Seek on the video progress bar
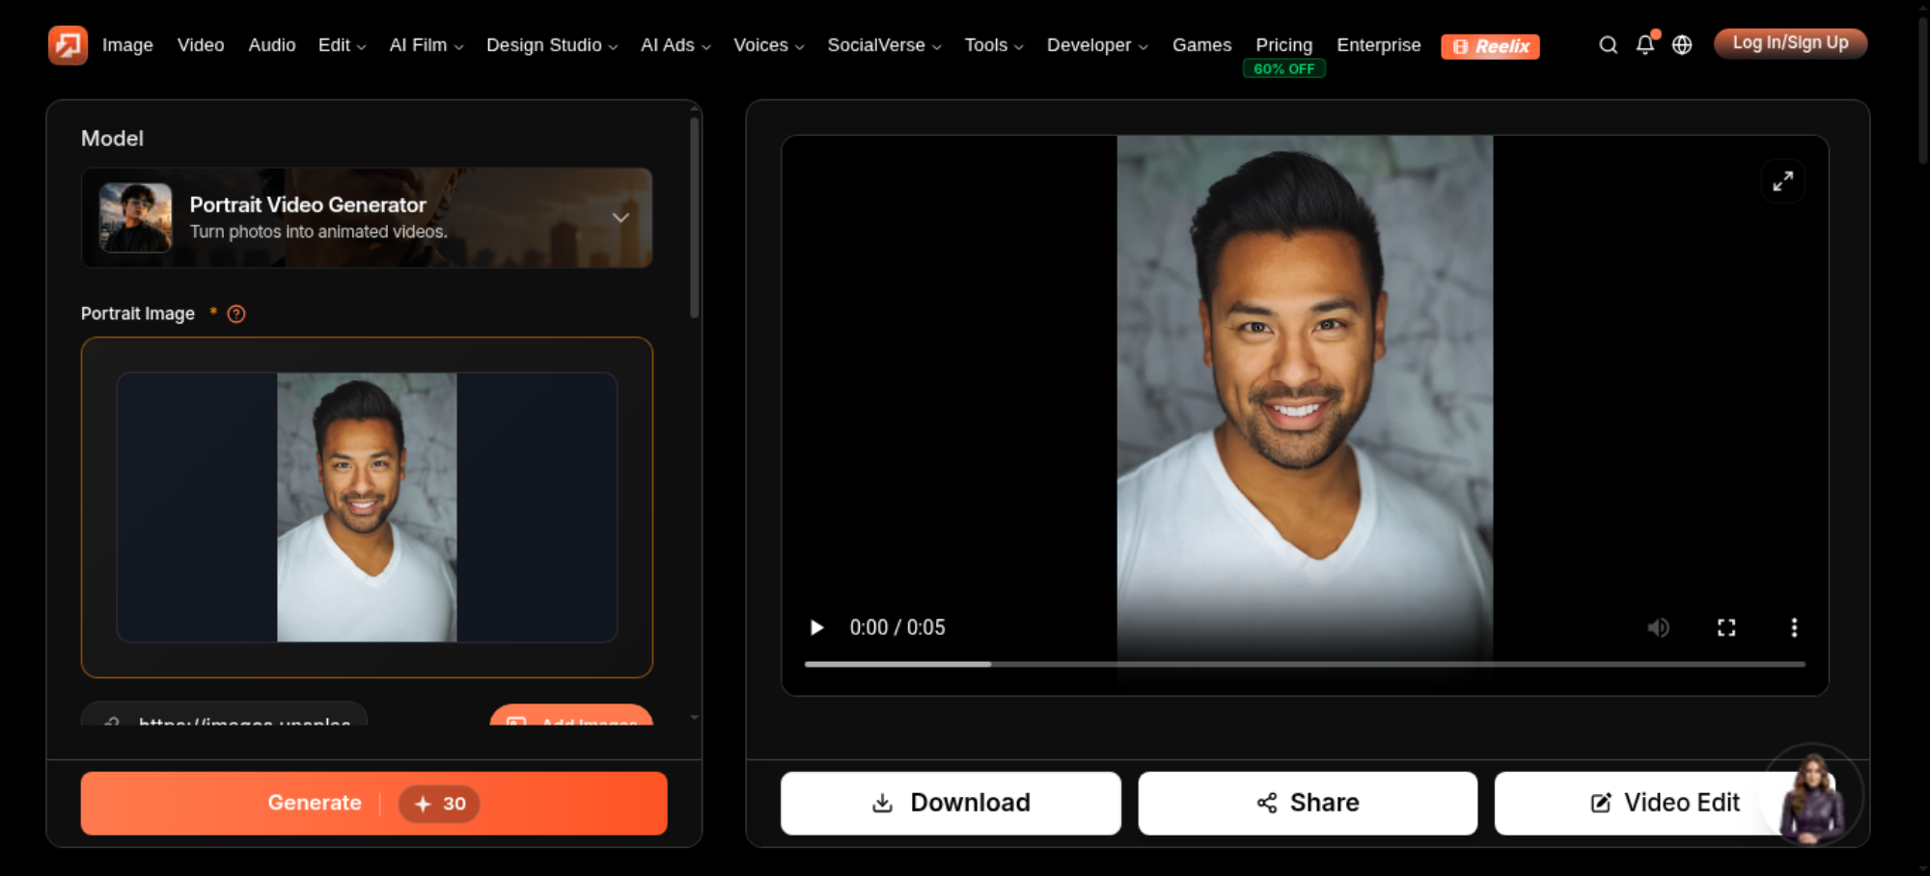The height and width of the screenshot is (876, 1930). click(x=1305, y=664)
